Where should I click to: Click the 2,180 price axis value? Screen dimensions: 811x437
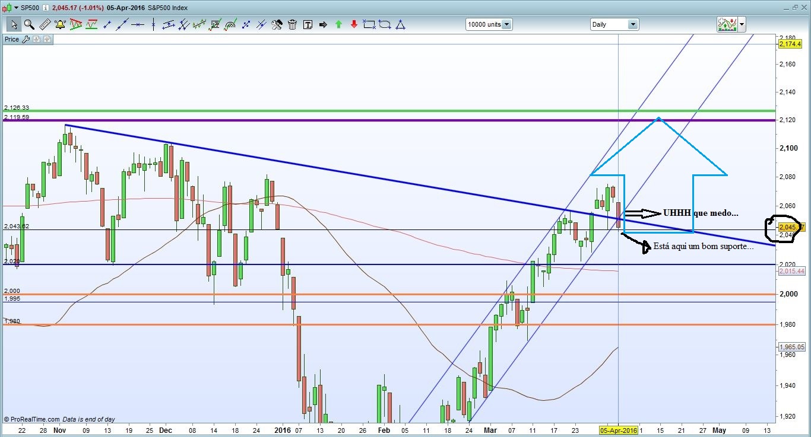coord(787,36)
